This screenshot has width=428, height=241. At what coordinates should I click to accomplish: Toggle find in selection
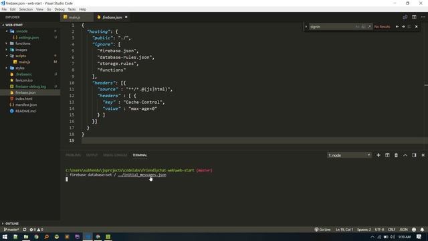tap(409, 27)
